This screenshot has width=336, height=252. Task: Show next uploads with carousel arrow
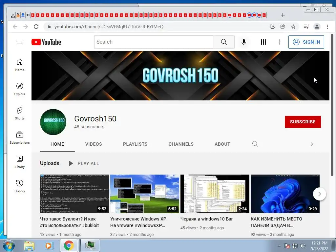pos(320,194)
